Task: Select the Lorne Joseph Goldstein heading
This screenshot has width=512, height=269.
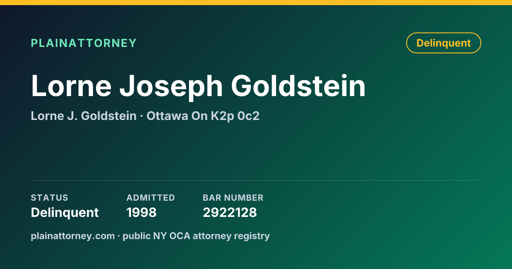Action: [x=198, y=87]
